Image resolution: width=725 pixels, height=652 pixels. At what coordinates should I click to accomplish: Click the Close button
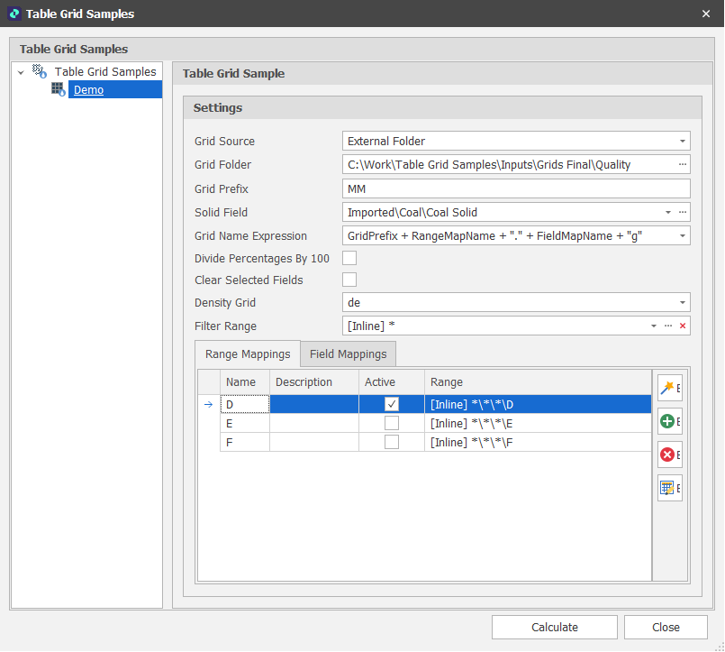point(666,628)
